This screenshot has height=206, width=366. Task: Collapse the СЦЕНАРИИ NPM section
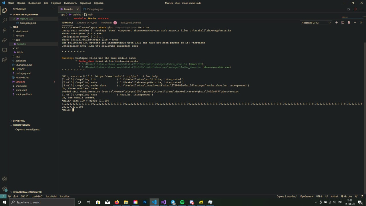click(x=34, y=125)
